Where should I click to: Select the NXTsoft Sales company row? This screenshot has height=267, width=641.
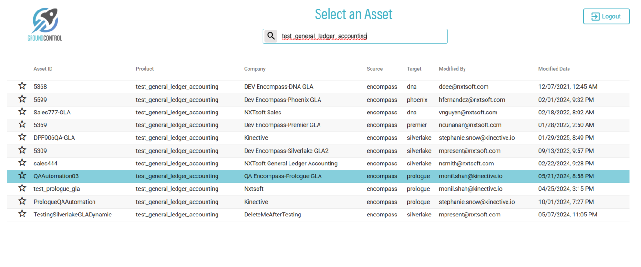[262, 113]
